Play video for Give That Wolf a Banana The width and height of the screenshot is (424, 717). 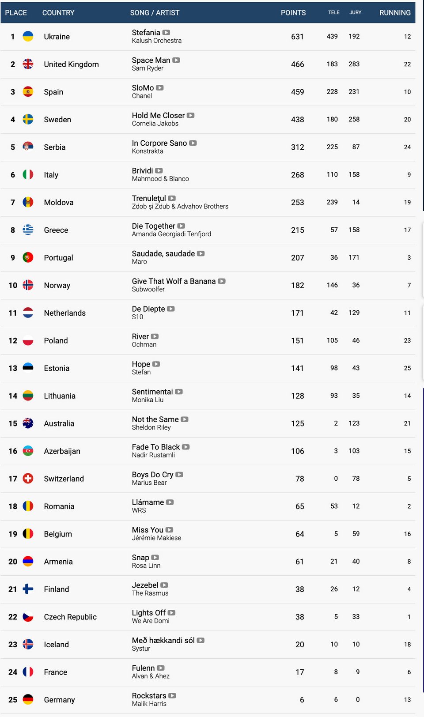coord(222,281)
